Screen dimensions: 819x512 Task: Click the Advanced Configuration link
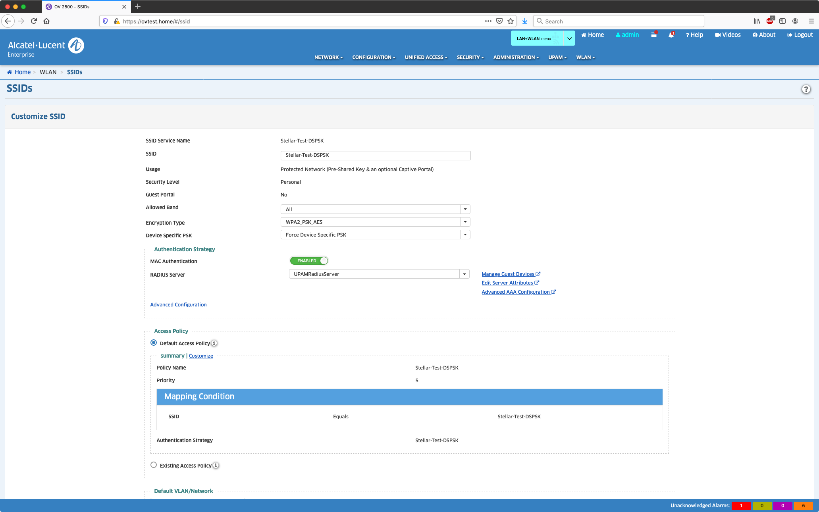pos(178,305)
